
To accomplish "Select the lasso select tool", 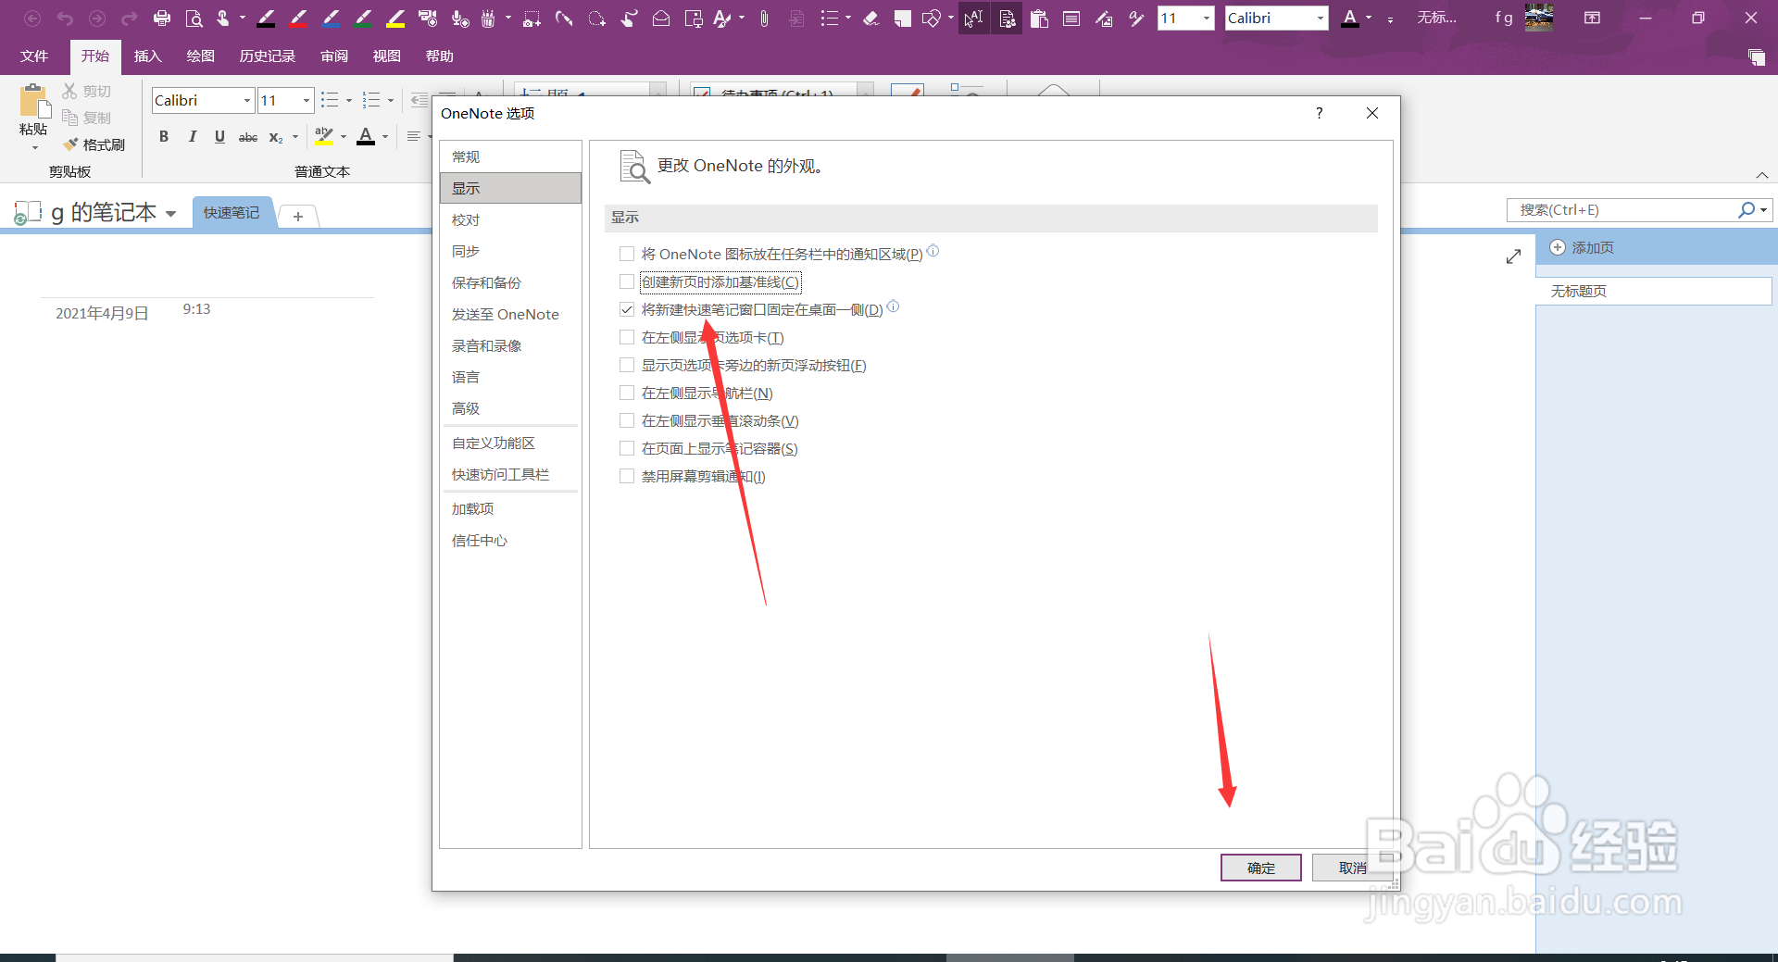I will [x=597, y=18].
